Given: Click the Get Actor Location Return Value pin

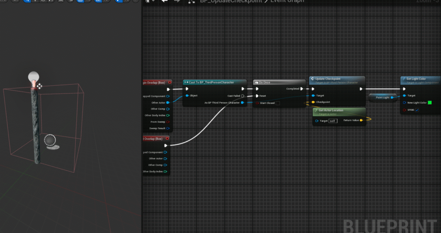Looking at the screenshot, I should (x=361, y=121).
